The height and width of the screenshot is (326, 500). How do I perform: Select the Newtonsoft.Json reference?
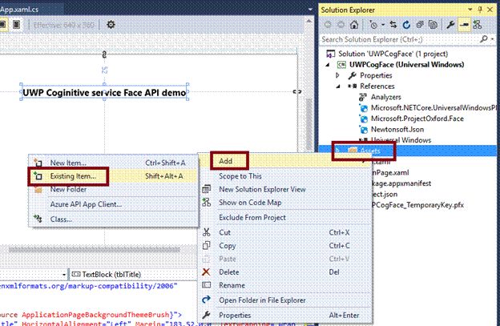397,130
